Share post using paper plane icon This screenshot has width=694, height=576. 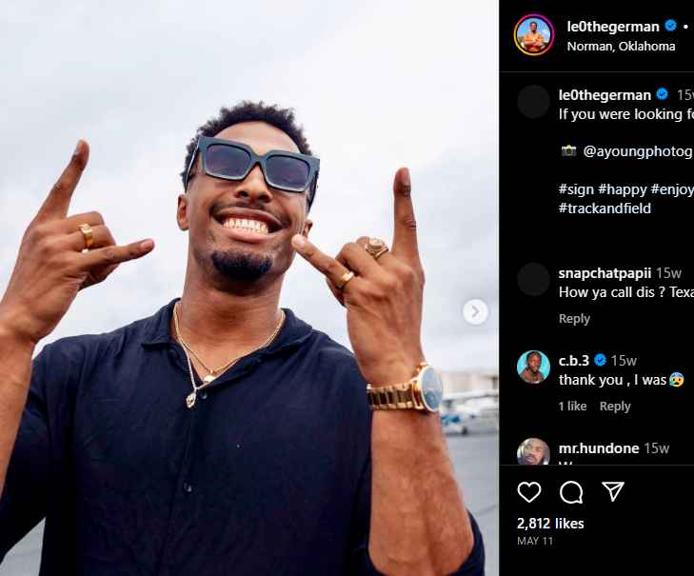[x=613, y=491]
